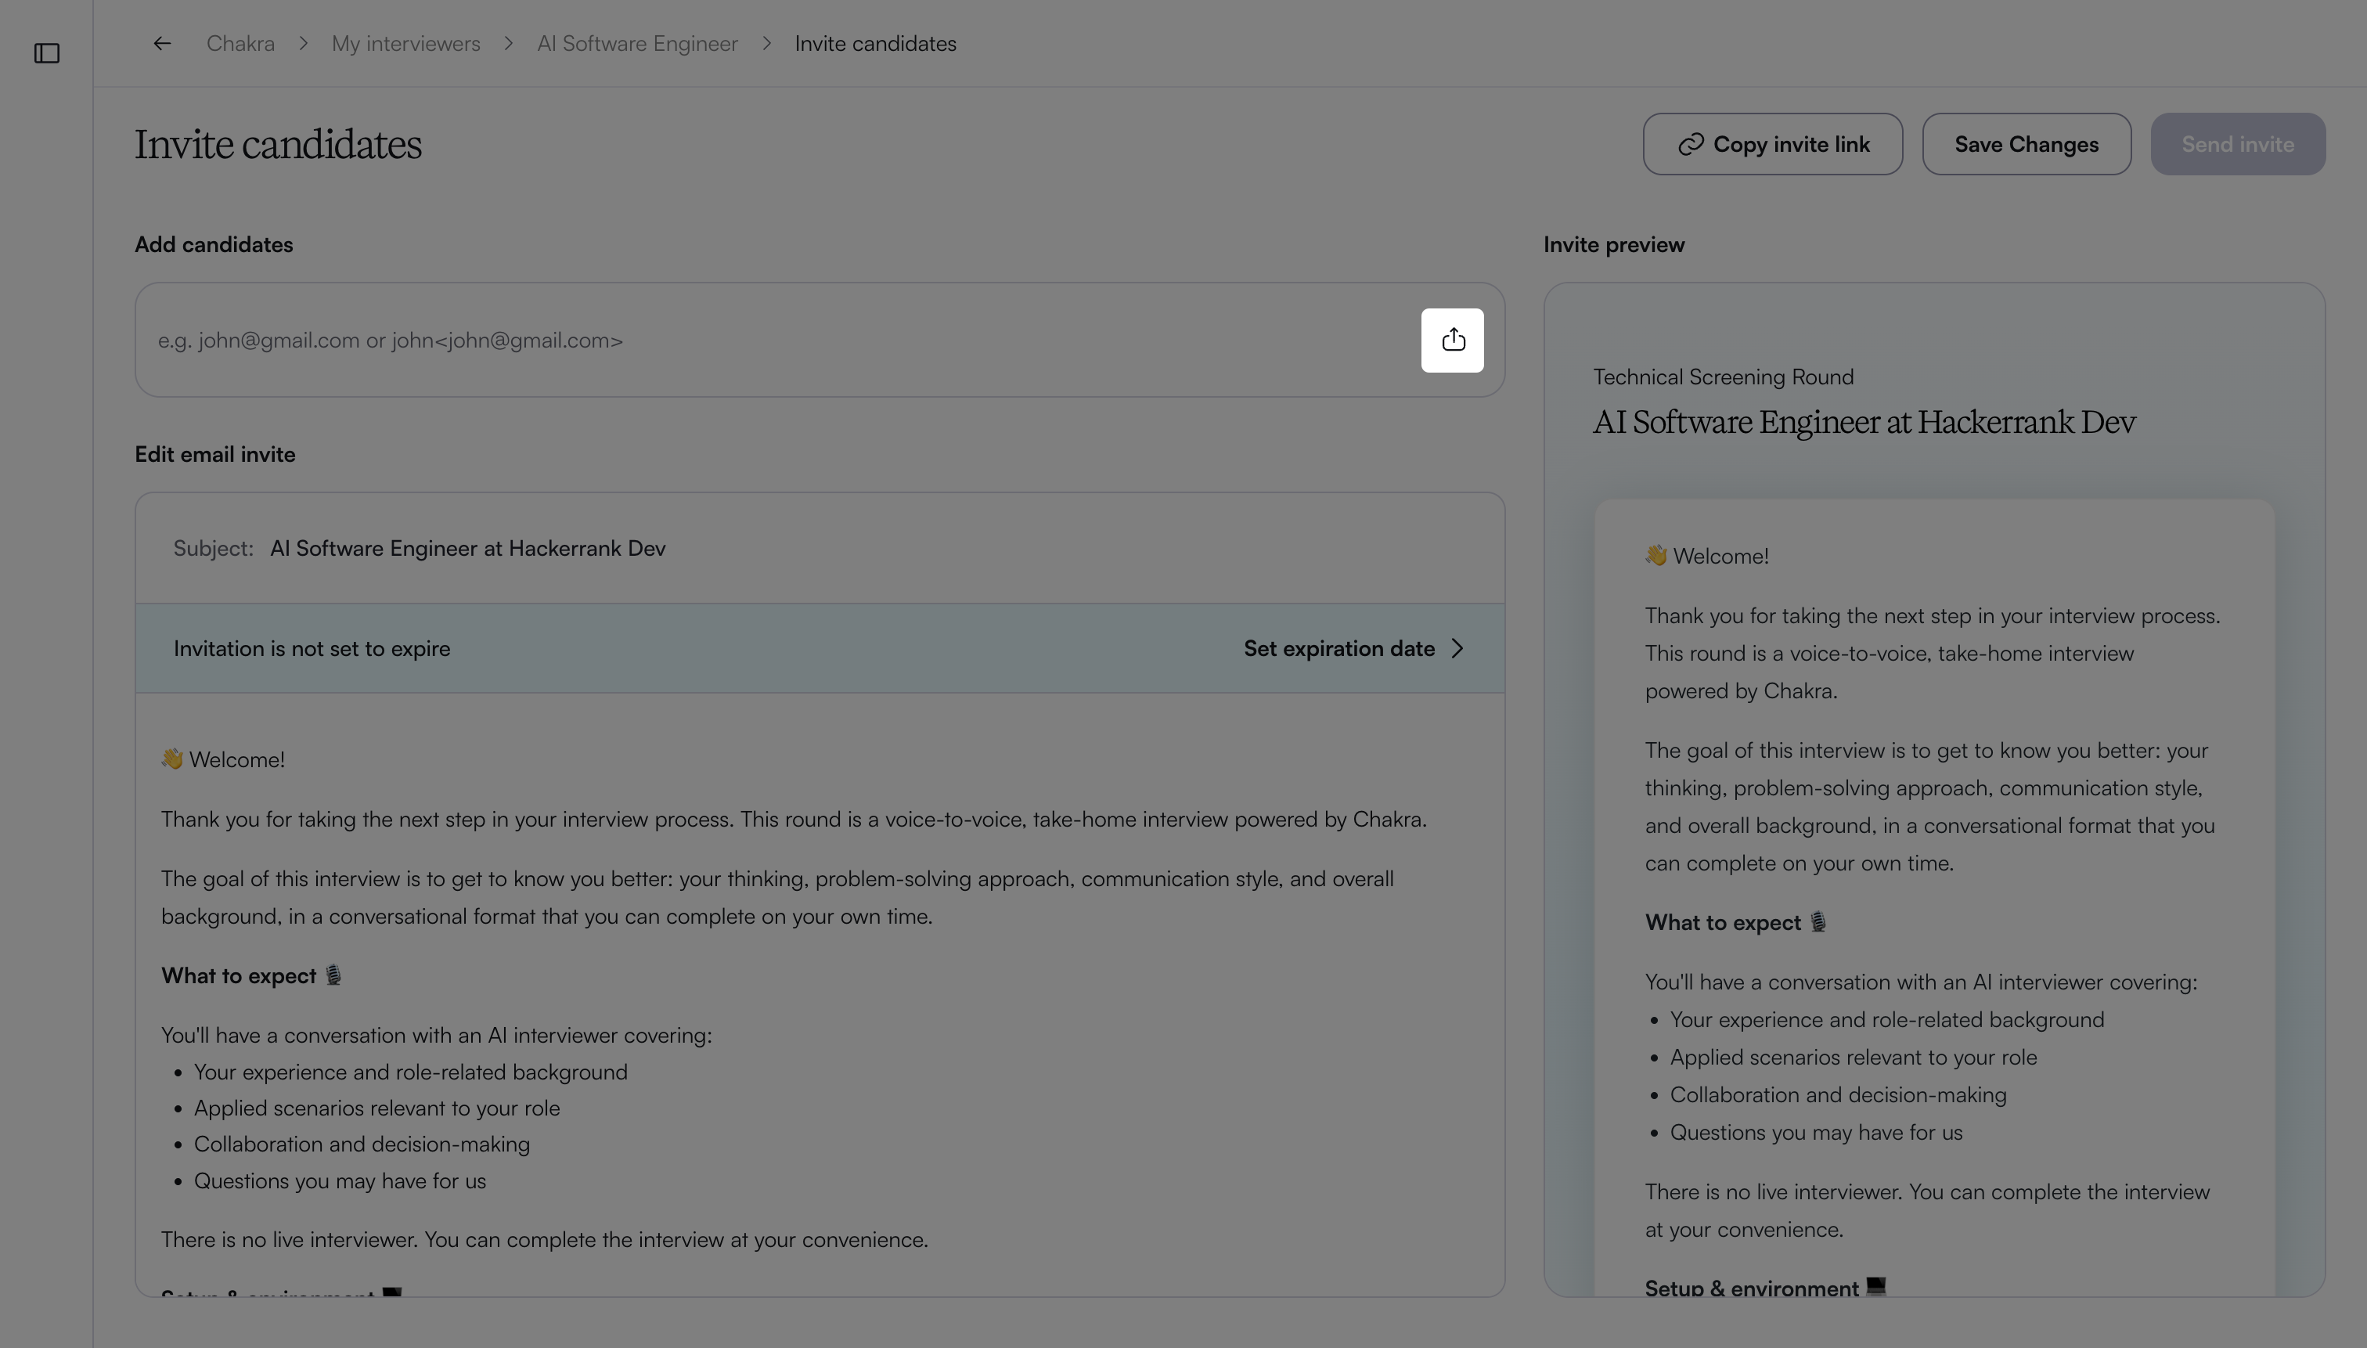Screen dimensions: 2367x1348
Task: Go to My interviewers breadcrumb
Action: (405, 44)
